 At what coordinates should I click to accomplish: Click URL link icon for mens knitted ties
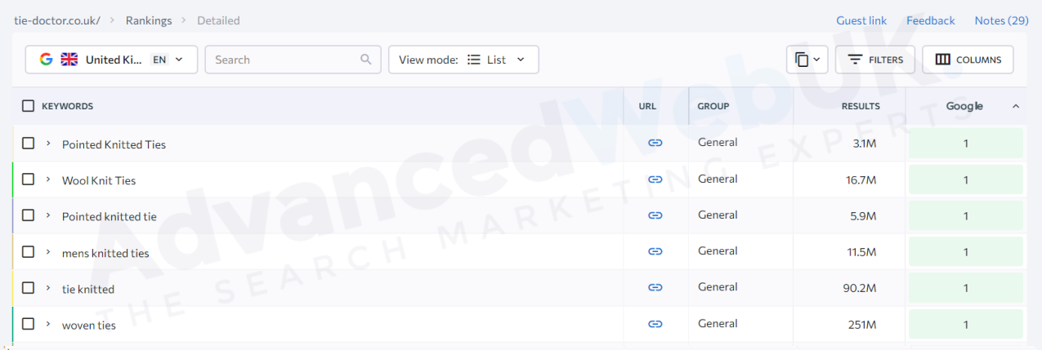[x=655, y=251]
